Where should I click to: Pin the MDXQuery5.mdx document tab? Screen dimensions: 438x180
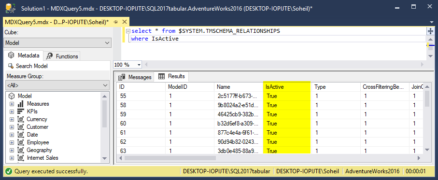[x=115, y=22]
